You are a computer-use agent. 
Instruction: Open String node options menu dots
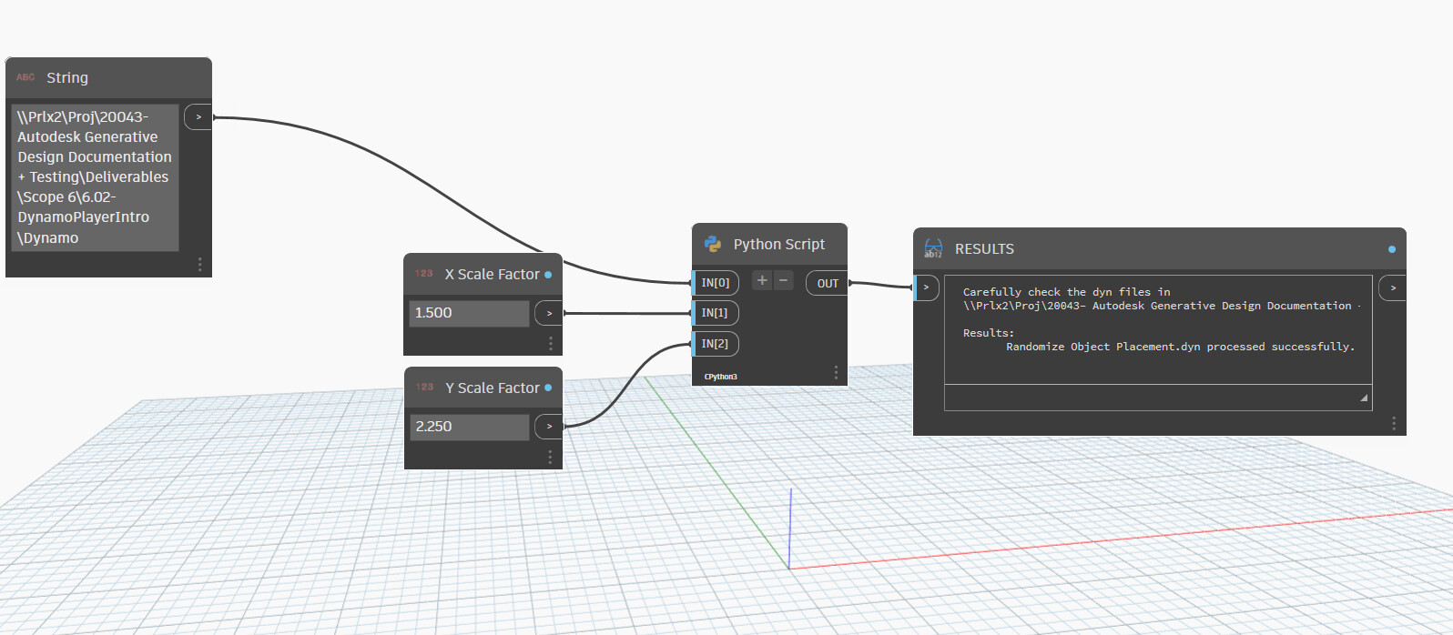click(x=199, y=264)
